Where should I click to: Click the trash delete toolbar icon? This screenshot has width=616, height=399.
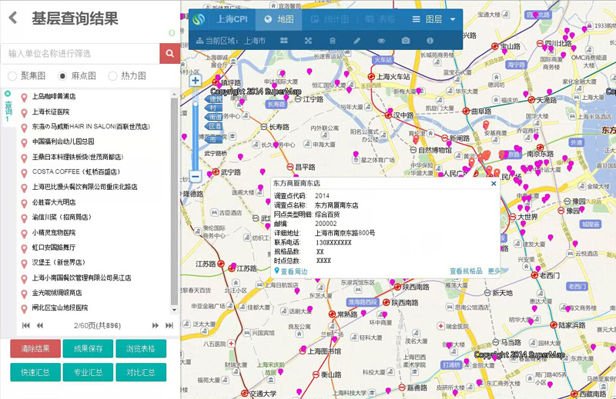pyautogui.click(x=333, y=41)
